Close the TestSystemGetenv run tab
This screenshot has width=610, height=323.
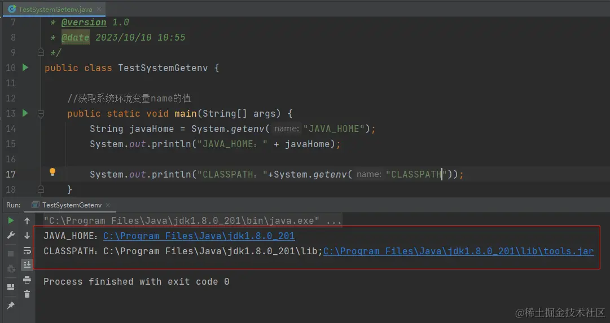(x=108, y=205)
